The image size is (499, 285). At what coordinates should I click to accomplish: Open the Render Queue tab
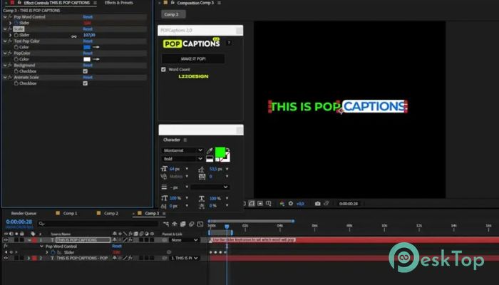(24, 213)
